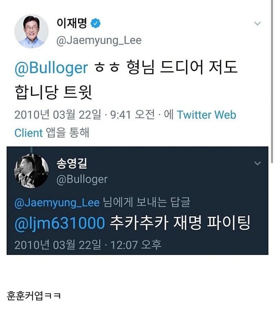Open the @Jaemyung_Lee handle under the name
This screenshot has width=275, height=316.
tap(99, 40)
